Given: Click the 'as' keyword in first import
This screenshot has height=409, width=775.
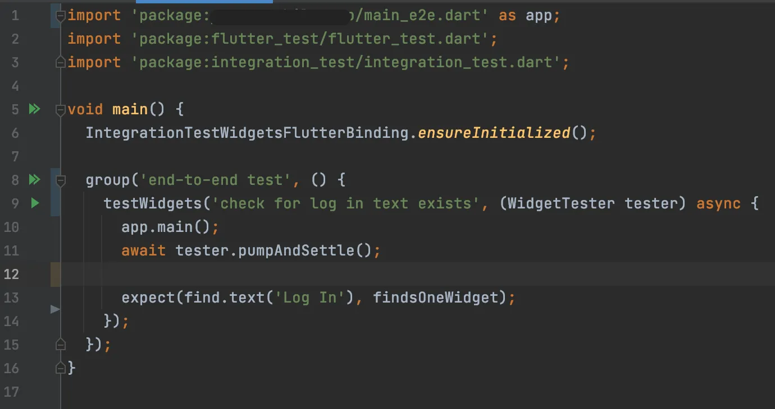Looking at the screenshot, I should coord(508,15).
